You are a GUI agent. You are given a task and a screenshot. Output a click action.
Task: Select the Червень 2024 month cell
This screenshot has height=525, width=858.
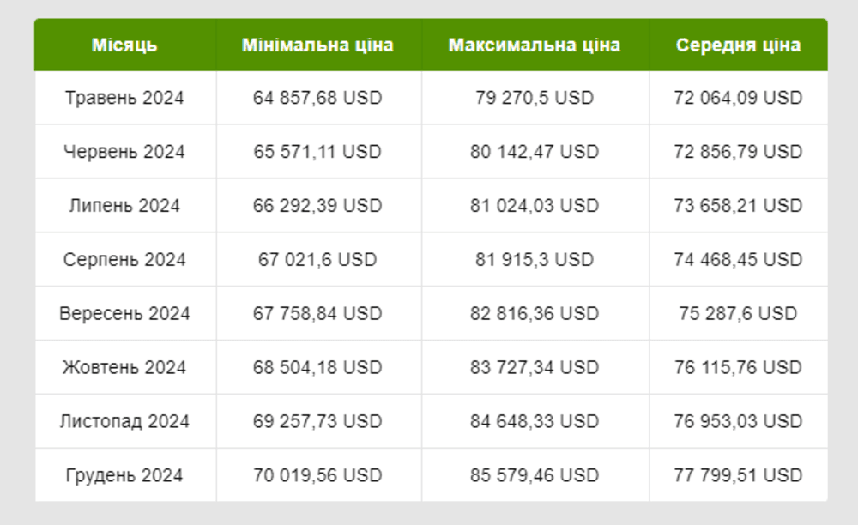[124, 152]
